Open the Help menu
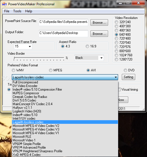 [x=29, y=11]
